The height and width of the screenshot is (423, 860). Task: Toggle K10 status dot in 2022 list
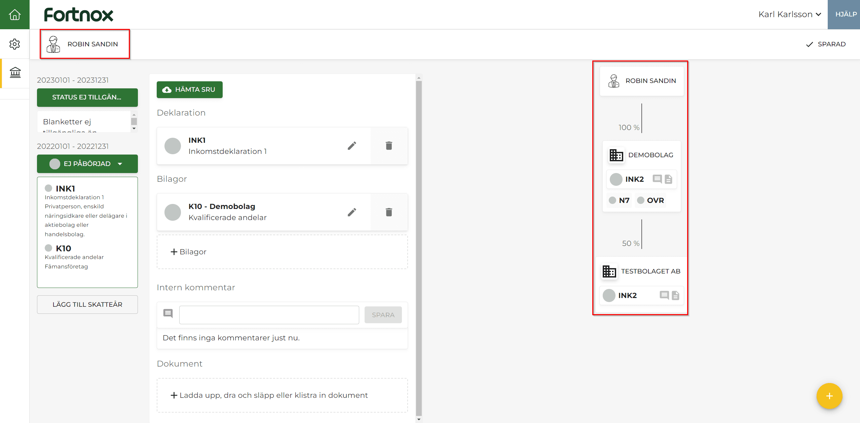tap(48, 248)
